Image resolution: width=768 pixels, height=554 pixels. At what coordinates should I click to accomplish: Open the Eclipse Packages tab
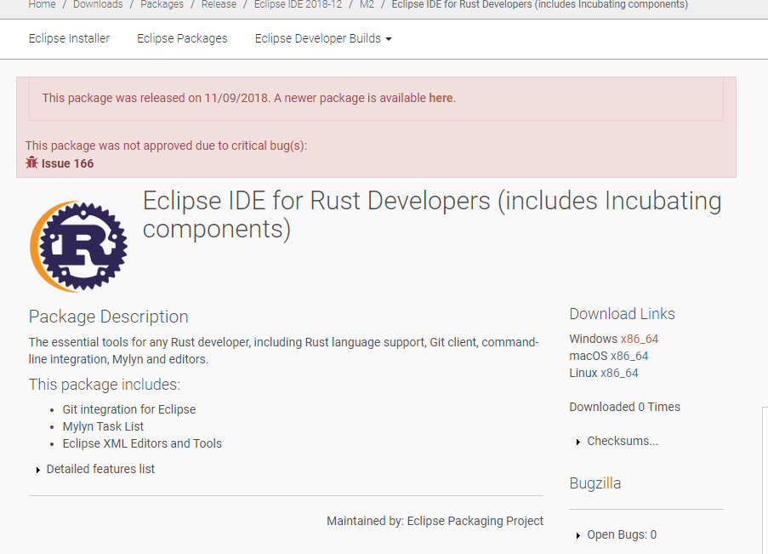(182, 38)
